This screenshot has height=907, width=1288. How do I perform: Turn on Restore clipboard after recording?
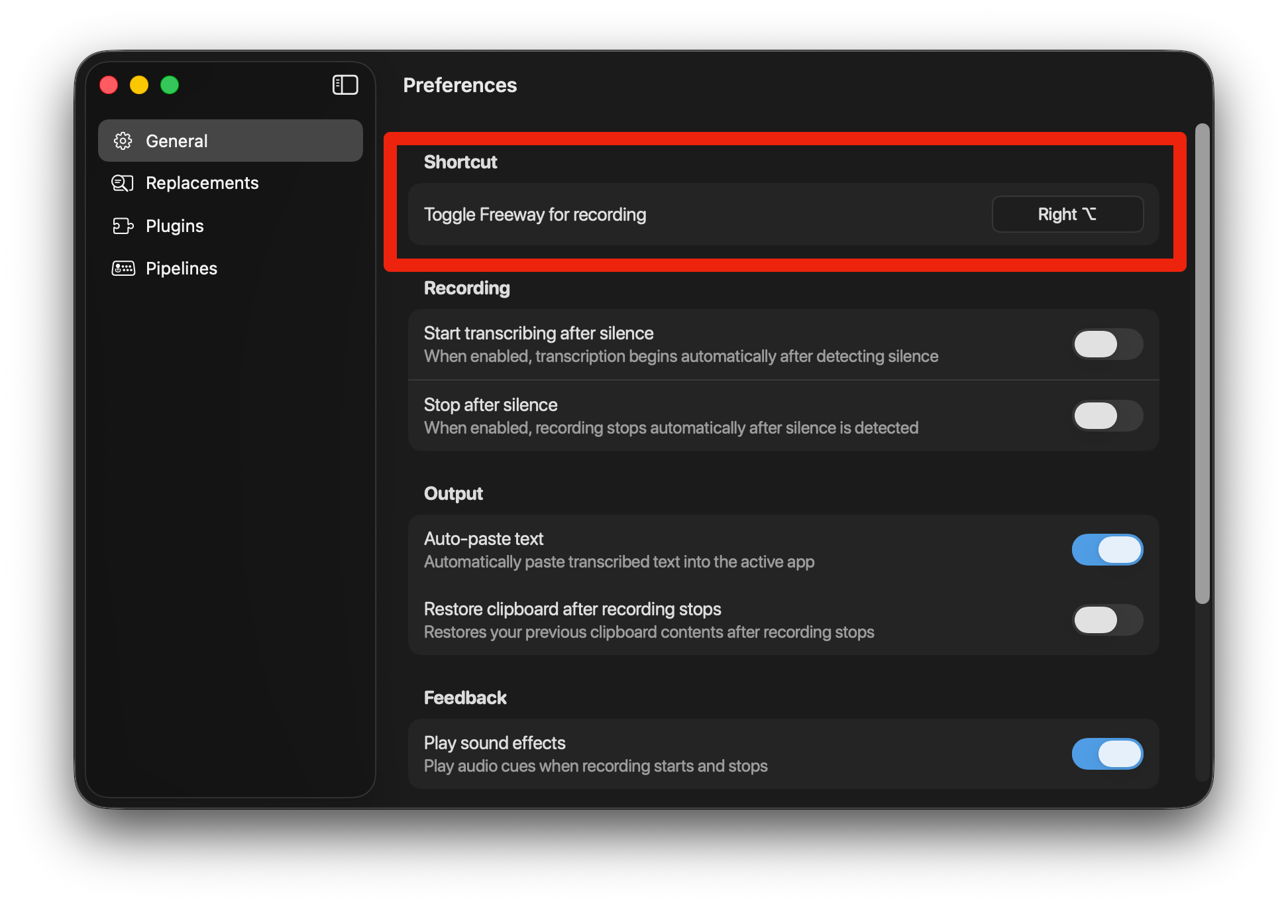(1107, 620)
